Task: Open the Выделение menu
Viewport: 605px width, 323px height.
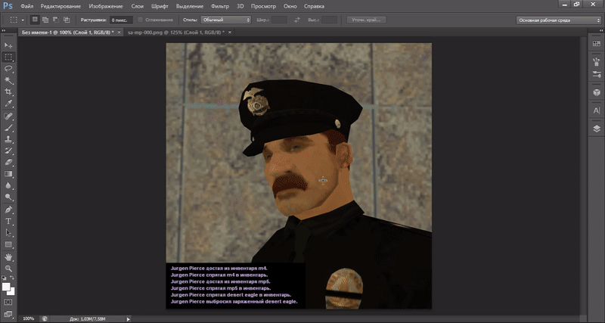Action: coord(190,6)
